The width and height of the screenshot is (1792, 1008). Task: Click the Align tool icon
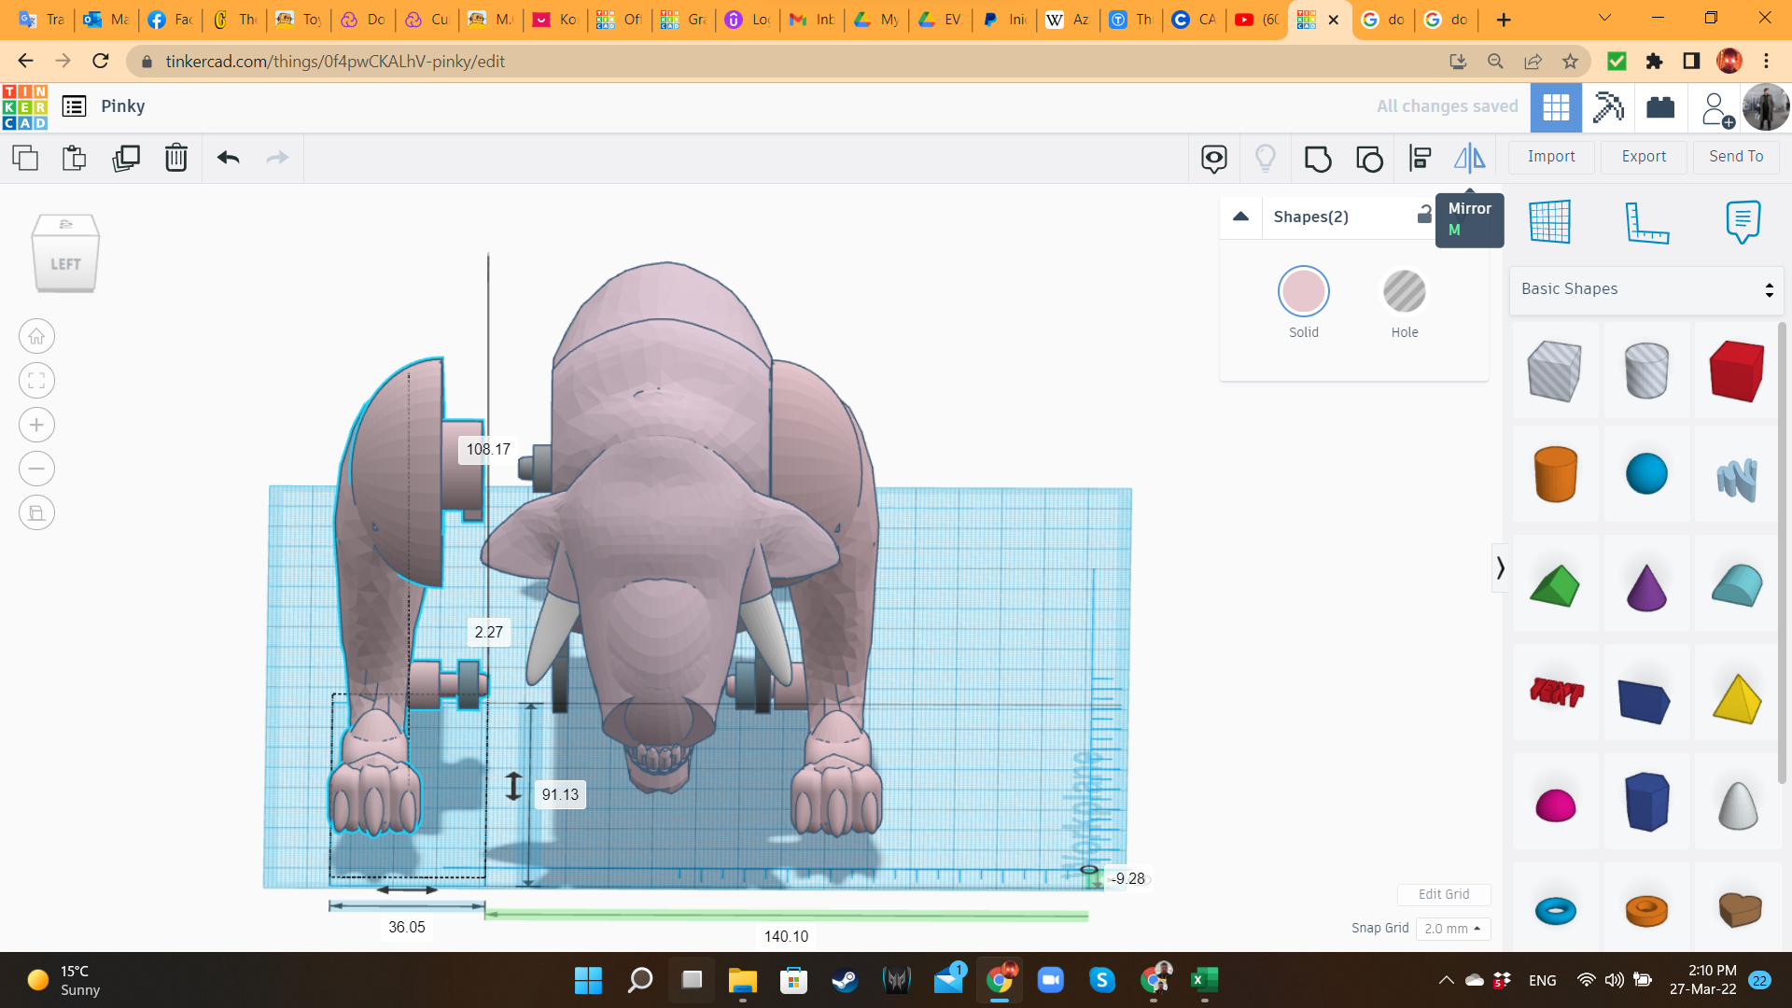coord(1420,158)
